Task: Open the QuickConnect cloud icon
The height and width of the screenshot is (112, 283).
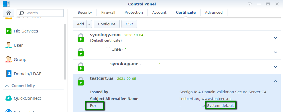Action: (9, 98)
